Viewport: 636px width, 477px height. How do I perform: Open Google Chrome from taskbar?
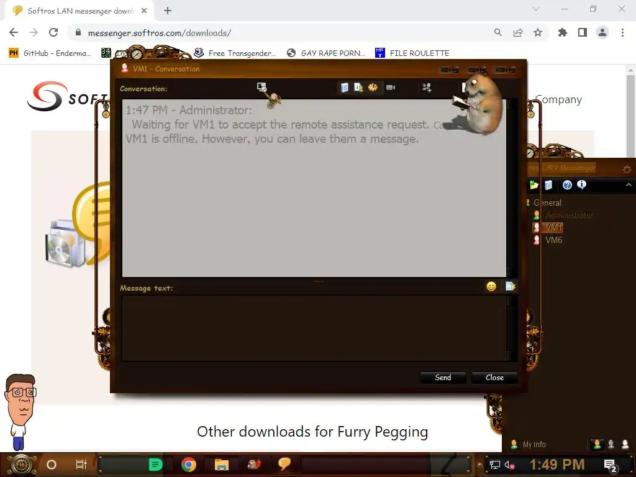[x=189, y=465]
